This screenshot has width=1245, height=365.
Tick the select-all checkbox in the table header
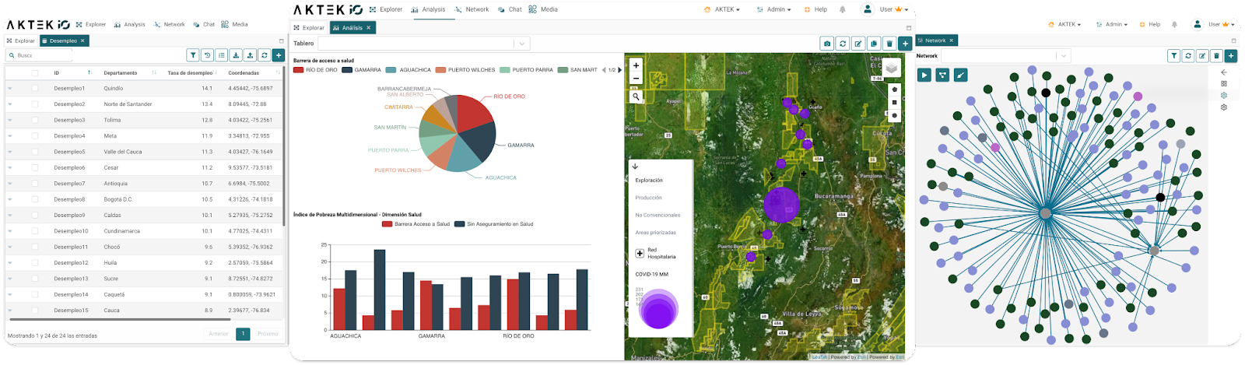(35, 73)
